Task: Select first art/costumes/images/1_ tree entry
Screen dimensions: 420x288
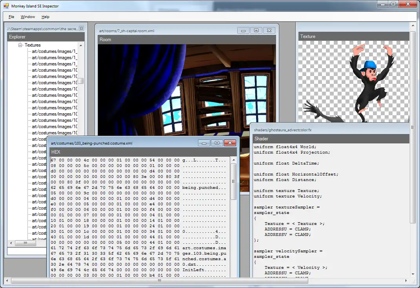Action: 55,51
